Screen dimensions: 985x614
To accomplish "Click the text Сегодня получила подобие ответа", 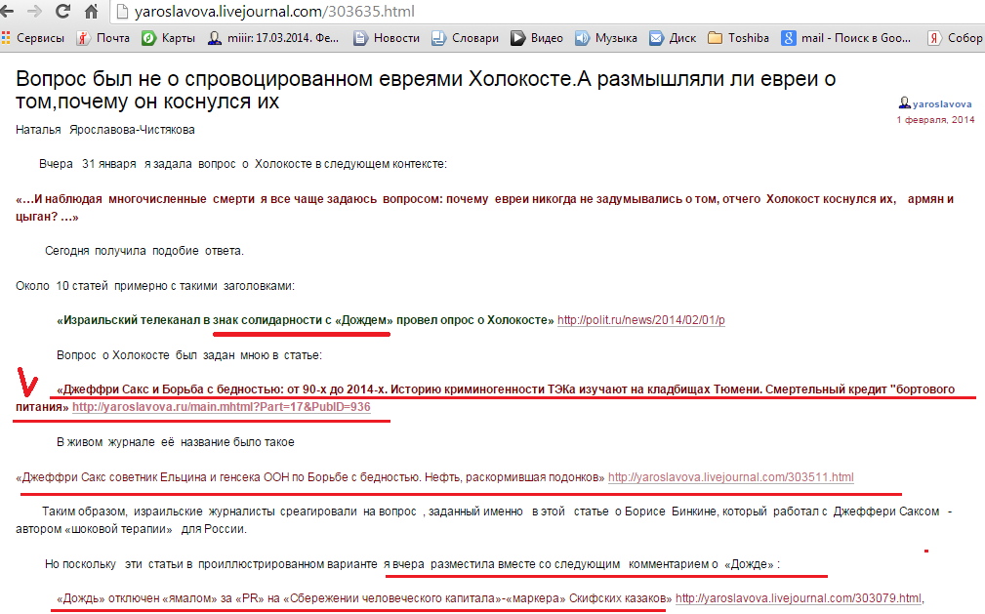I will point(144,251).
